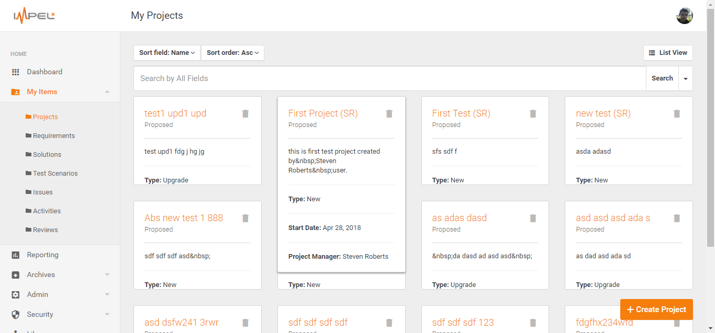
Task: Expand search options dropdown arrow
Action: tap(685, 79)
